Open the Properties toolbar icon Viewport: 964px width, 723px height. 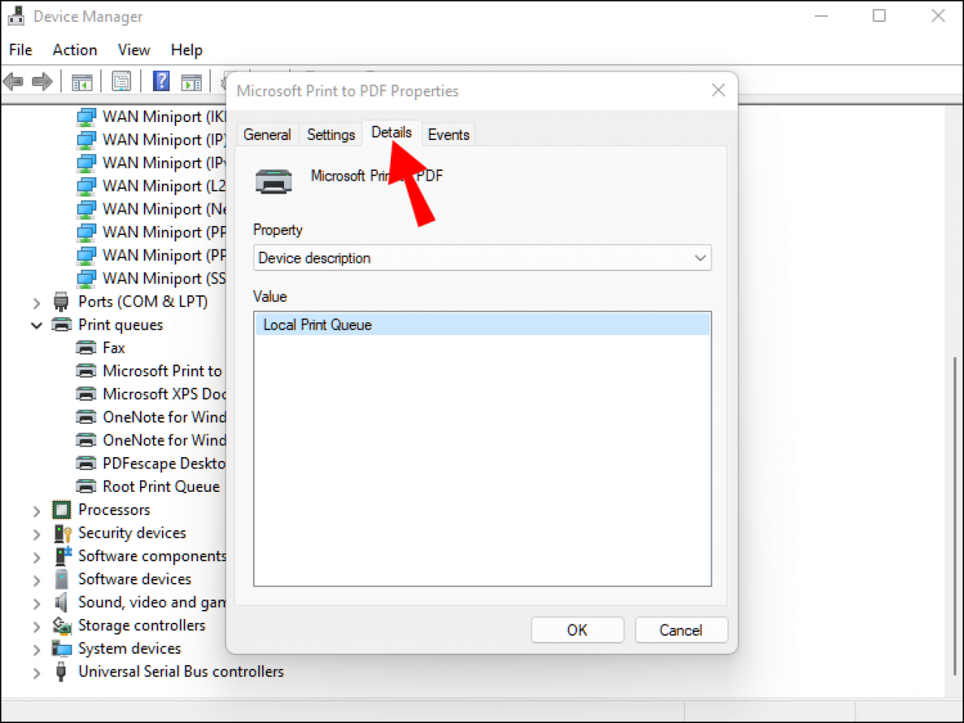(x=121, y=81)
